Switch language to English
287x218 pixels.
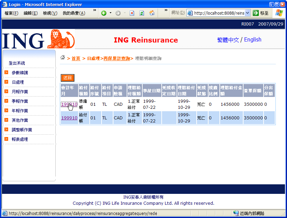click(253, 39)
